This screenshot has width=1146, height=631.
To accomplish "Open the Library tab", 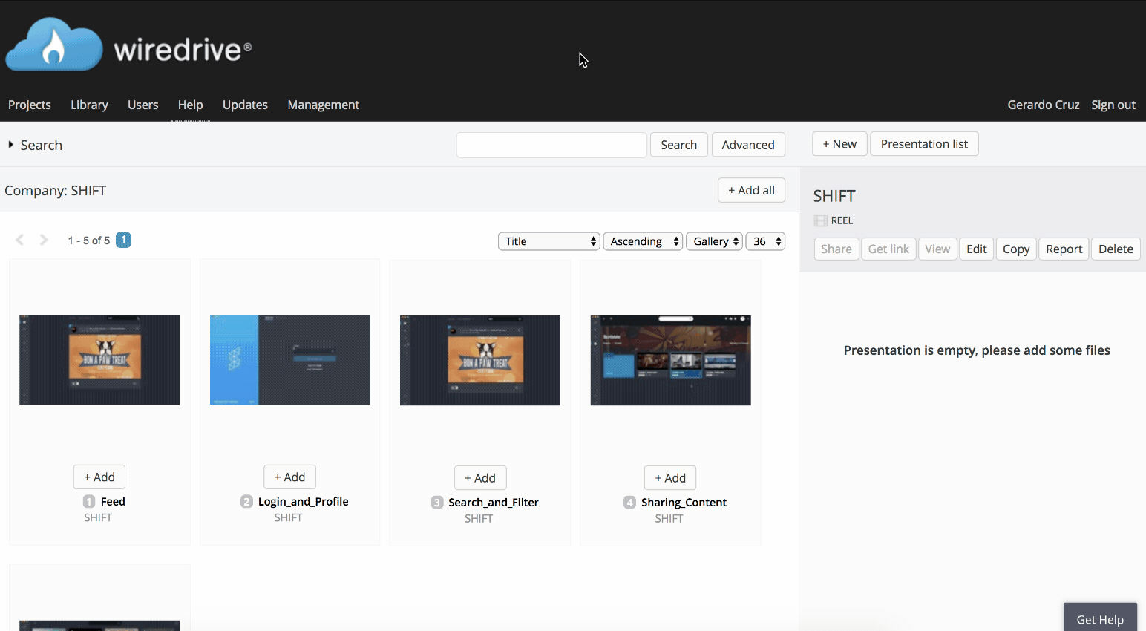I will point(88,105).
